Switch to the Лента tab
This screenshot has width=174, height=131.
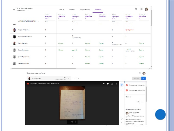(61, 9)
